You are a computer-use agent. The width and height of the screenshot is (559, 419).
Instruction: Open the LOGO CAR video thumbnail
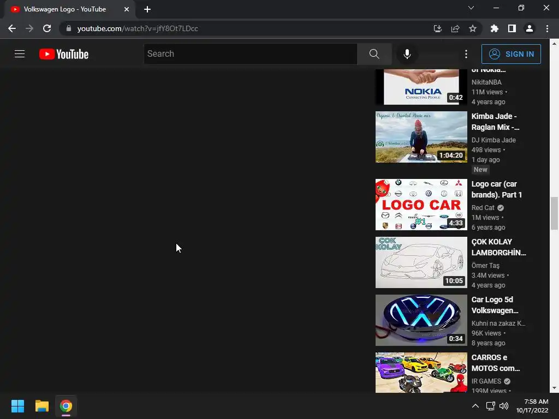[421, 205]
